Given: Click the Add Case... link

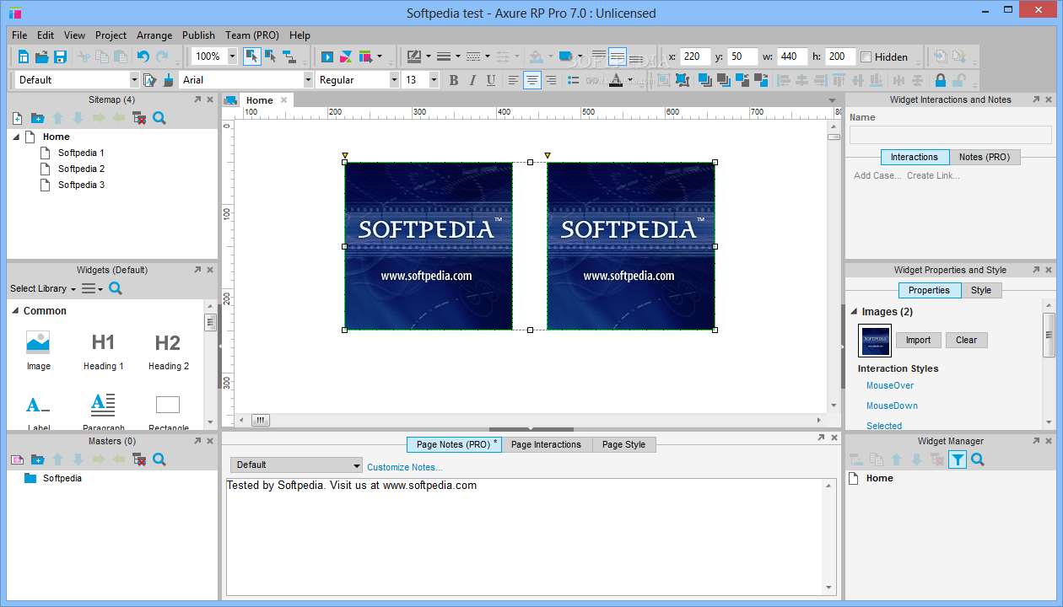Looking at the screenshot, I should [877, 175].
